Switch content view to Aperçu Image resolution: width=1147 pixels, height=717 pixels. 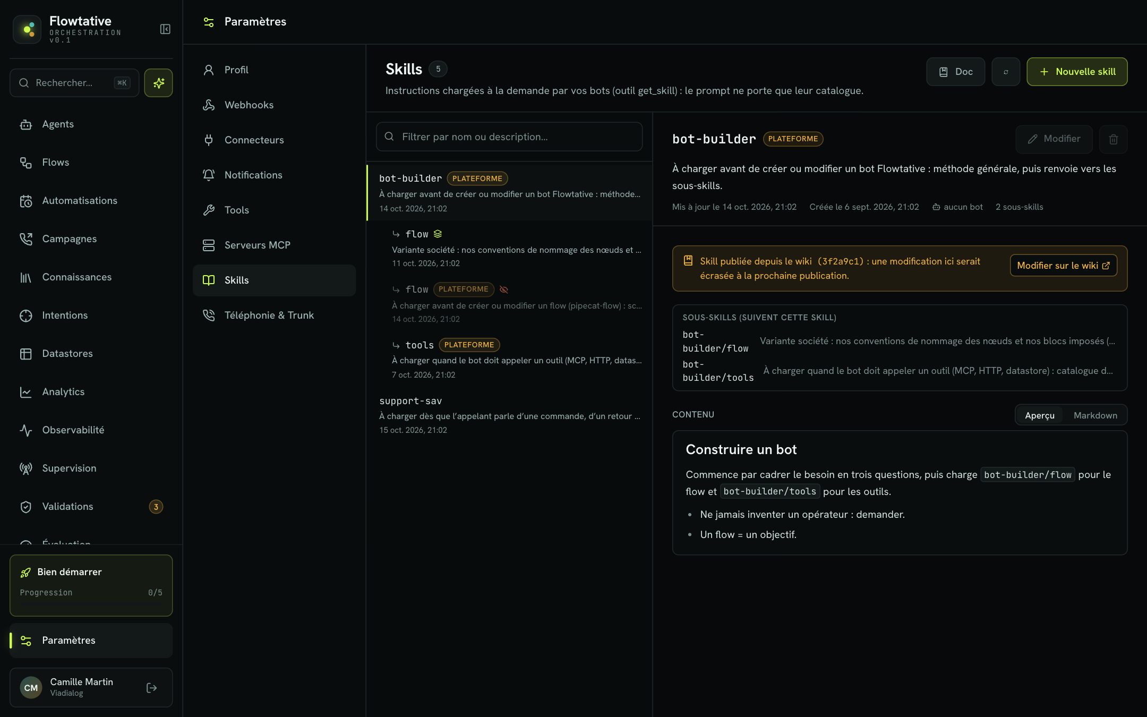pos(1040,415)
